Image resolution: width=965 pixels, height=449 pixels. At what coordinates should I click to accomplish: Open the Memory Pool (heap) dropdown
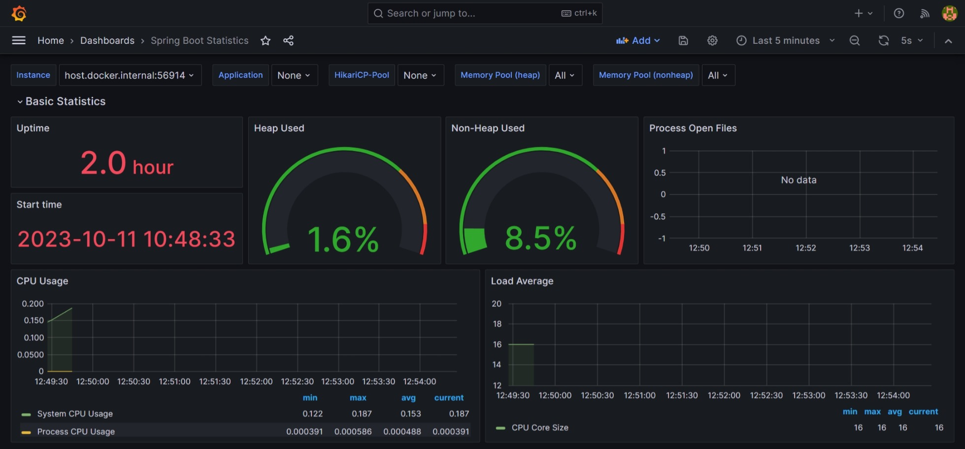click(565, 75)
